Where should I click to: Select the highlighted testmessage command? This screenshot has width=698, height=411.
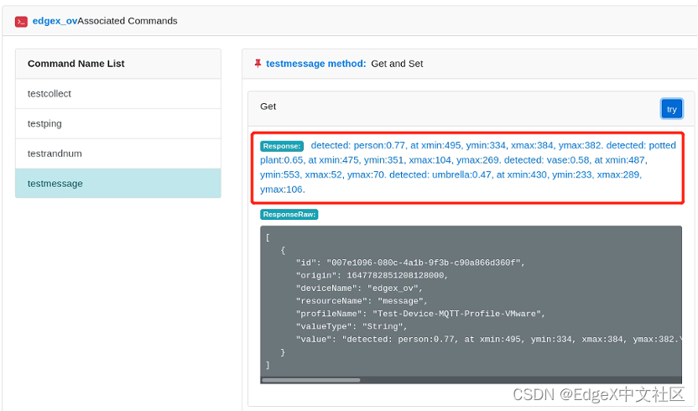coord(118,183)
